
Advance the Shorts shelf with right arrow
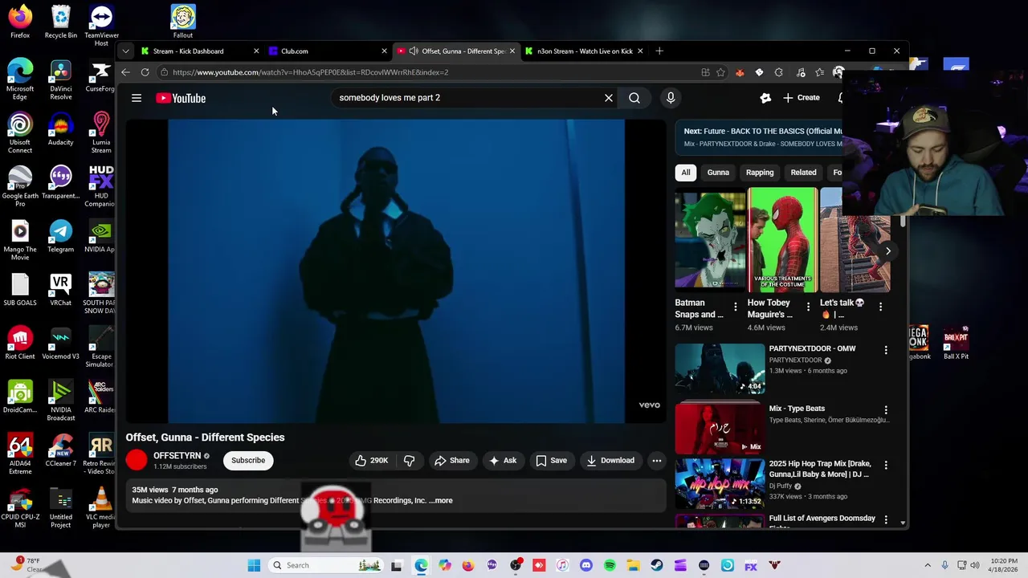(887, 251)
